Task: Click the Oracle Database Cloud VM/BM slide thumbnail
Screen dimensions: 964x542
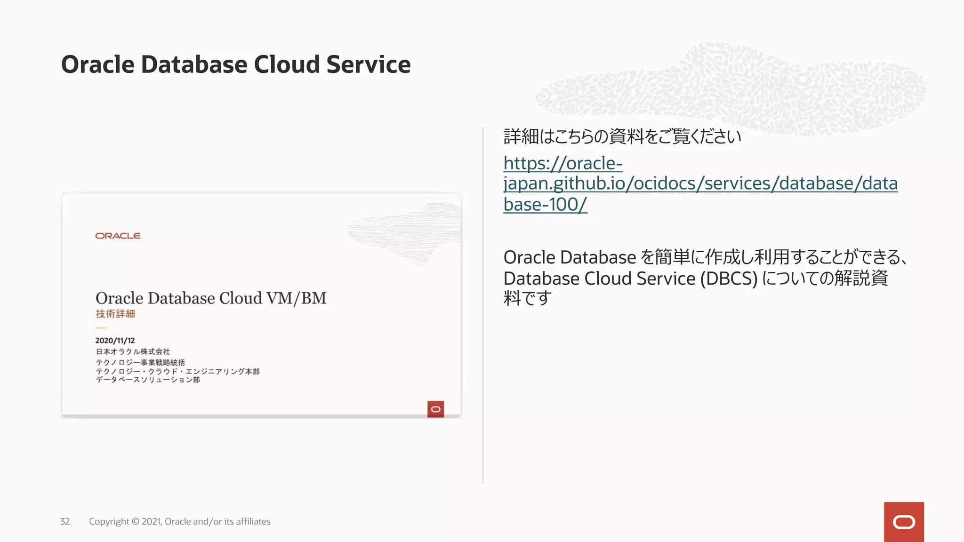Action: click(262, 305)
